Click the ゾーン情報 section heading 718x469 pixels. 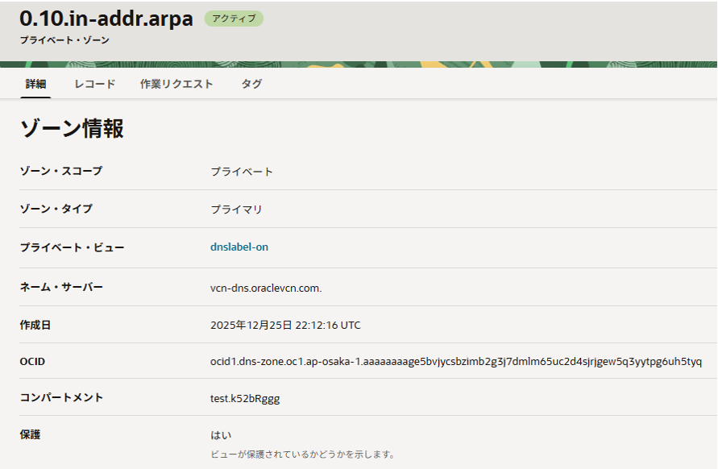tap(72, 128)
